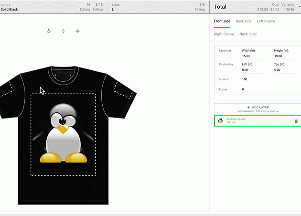This screenshot has width=301, height=216.
Task: Select the Front side tab
Action: 222,21
